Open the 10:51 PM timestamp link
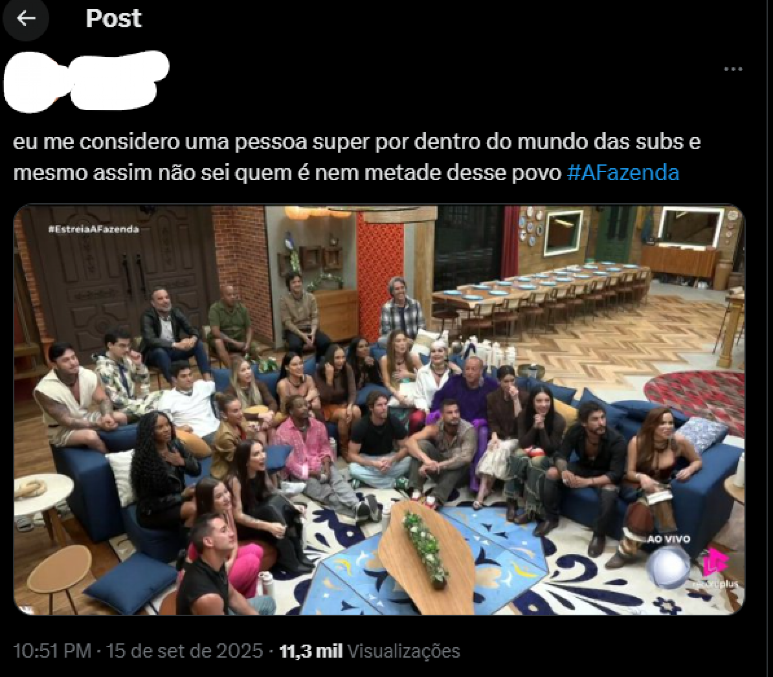The height and width of the screenshot is (677, 773). (x=52, y=651)
